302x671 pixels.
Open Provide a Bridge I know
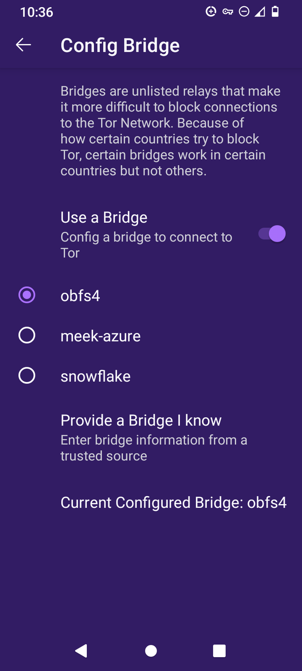(x=141, y=420)
